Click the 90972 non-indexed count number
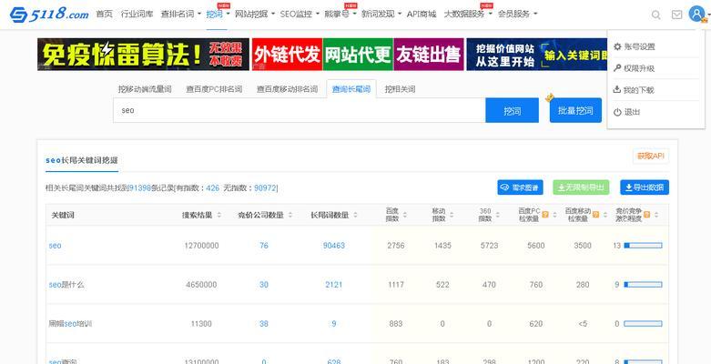This screenshot has width=711, height=364. [265, 187]
